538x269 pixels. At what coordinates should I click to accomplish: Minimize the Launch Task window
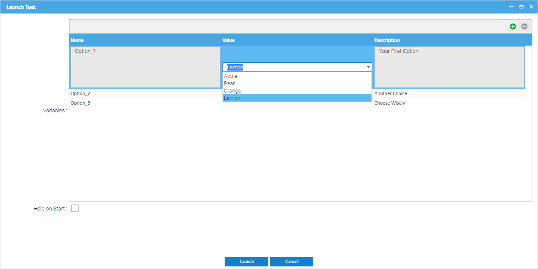click(x=511, y=7)
